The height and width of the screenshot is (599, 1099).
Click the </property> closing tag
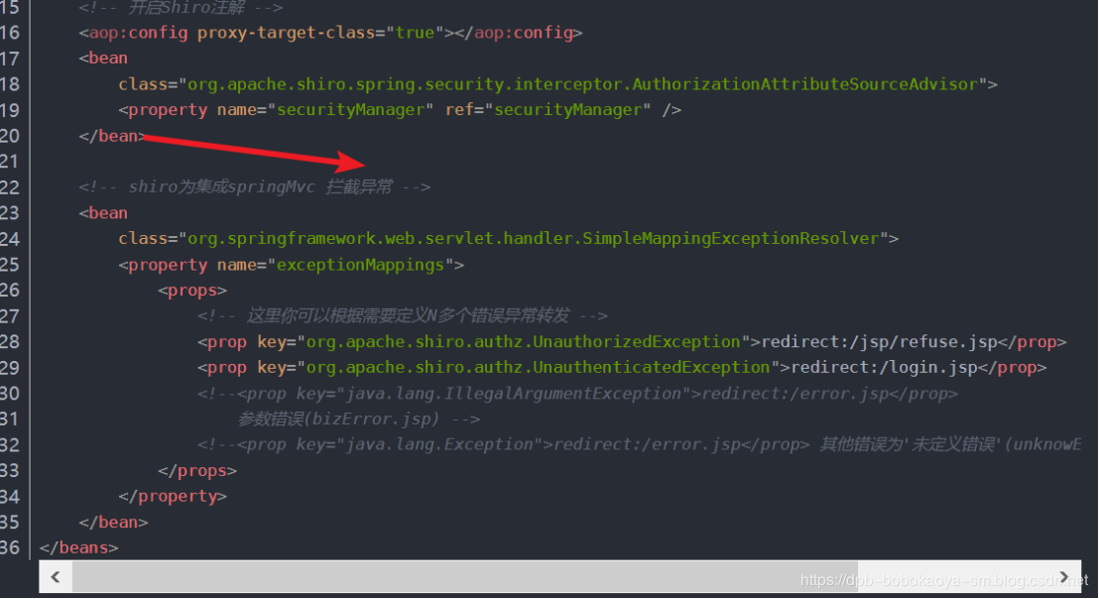tap(173, 497)
